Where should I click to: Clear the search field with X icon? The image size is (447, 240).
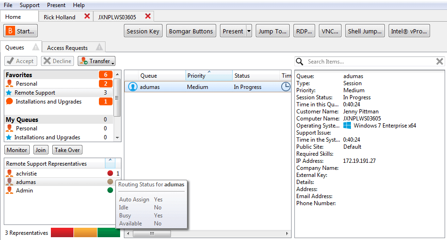pyautogui.click(x=439, y=62)
